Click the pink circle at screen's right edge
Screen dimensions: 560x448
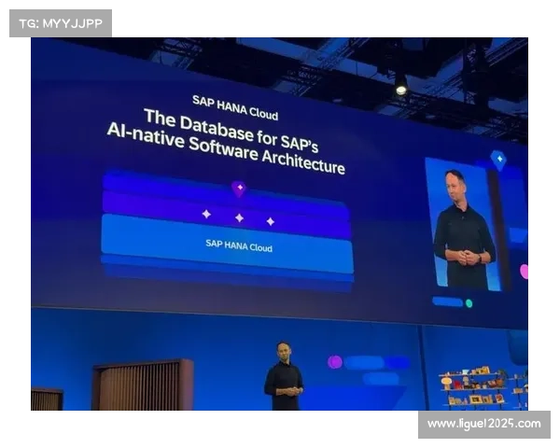[x=525, y=271]
